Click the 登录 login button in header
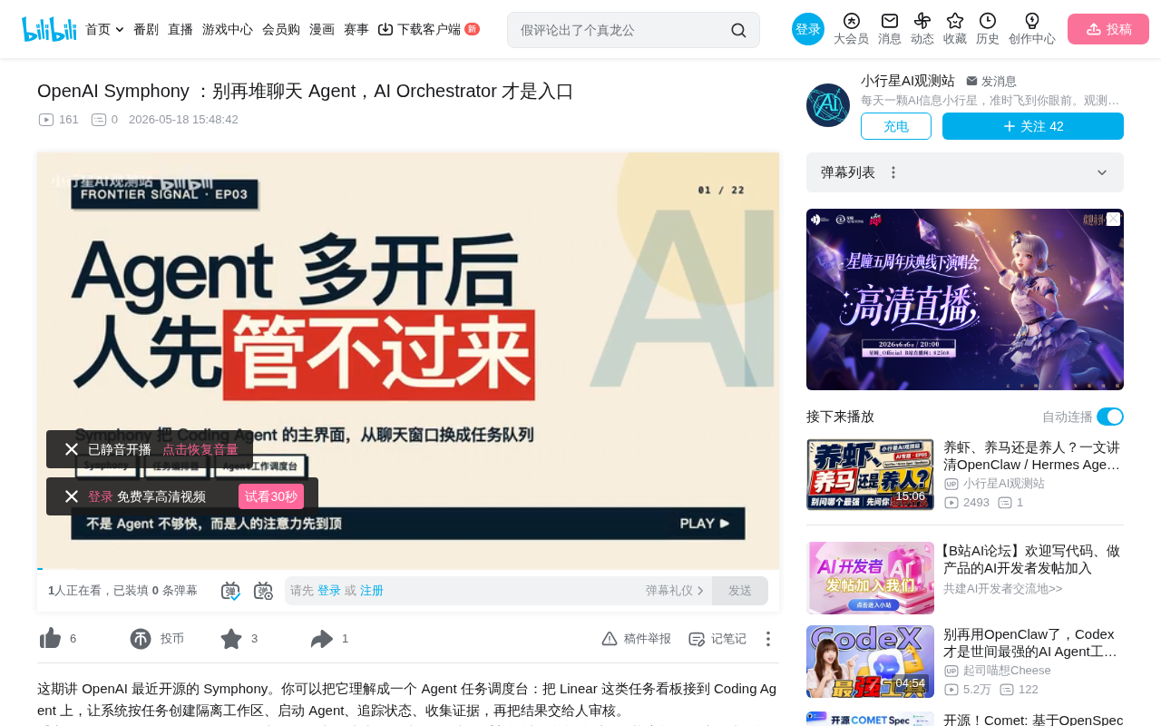1161x726 pixels. [x=808, y=29]
